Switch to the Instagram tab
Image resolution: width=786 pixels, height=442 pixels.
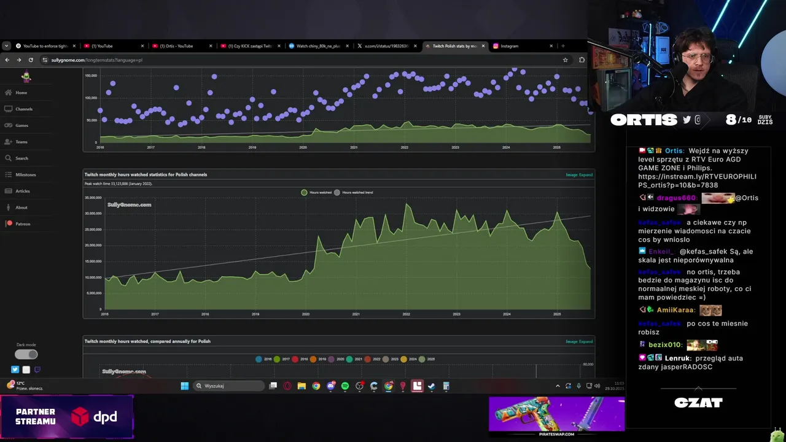pos(522,46)
